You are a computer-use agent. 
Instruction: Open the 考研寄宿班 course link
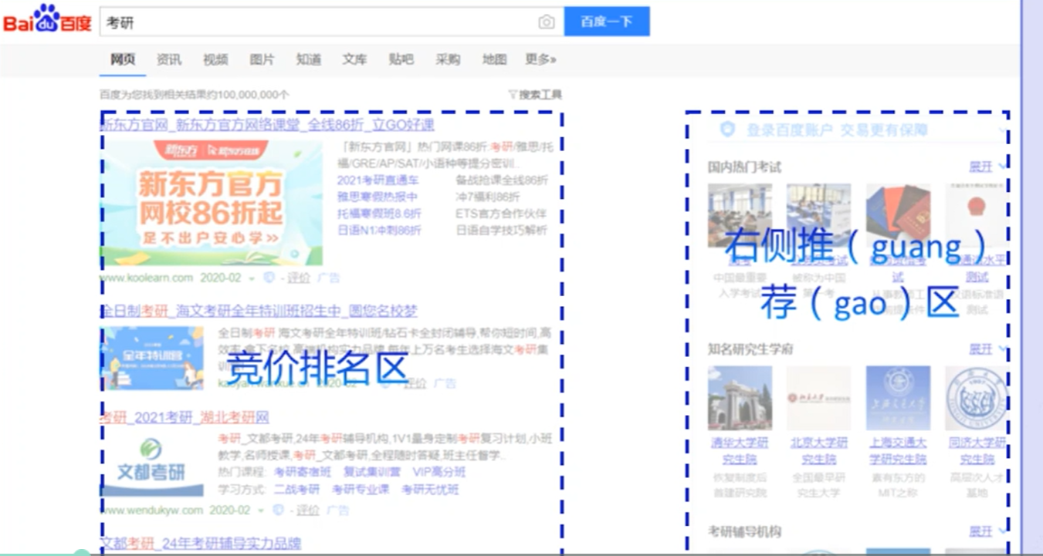click(x=303, y=472)
